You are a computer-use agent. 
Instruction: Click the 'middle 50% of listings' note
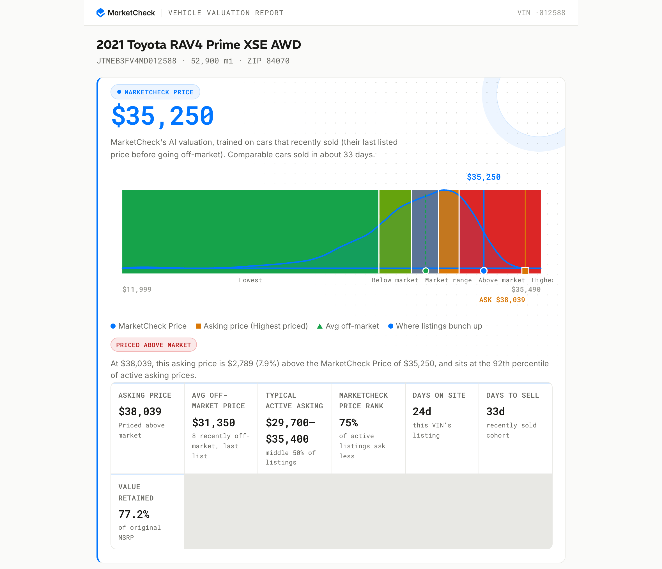290,458
